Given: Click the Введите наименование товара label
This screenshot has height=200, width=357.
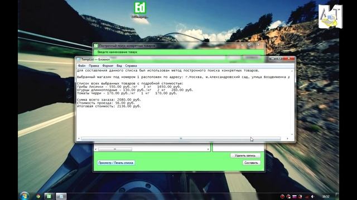Looking at the screenshot, I should pos(118,52).
